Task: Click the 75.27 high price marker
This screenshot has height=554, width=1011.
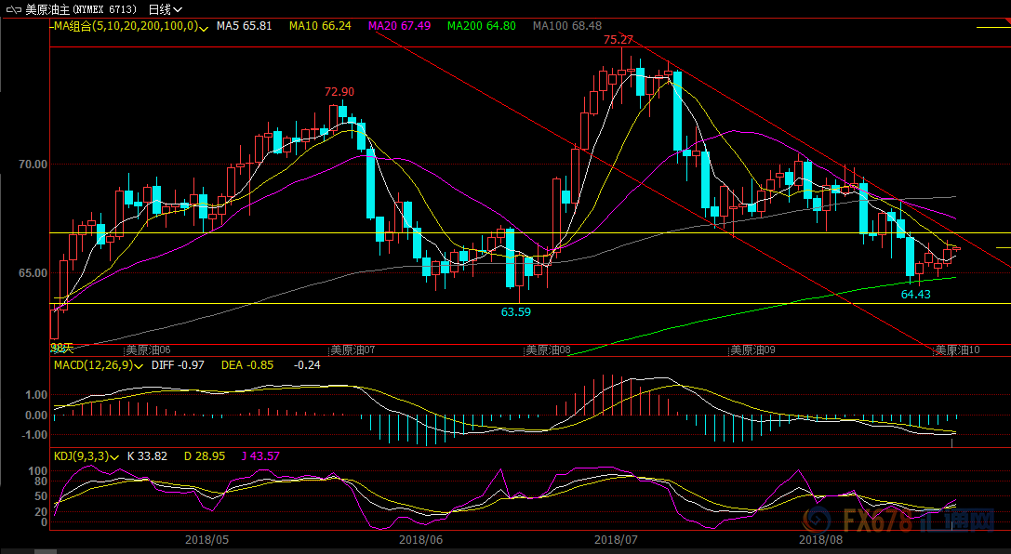Action: click(x=618, y=40)
